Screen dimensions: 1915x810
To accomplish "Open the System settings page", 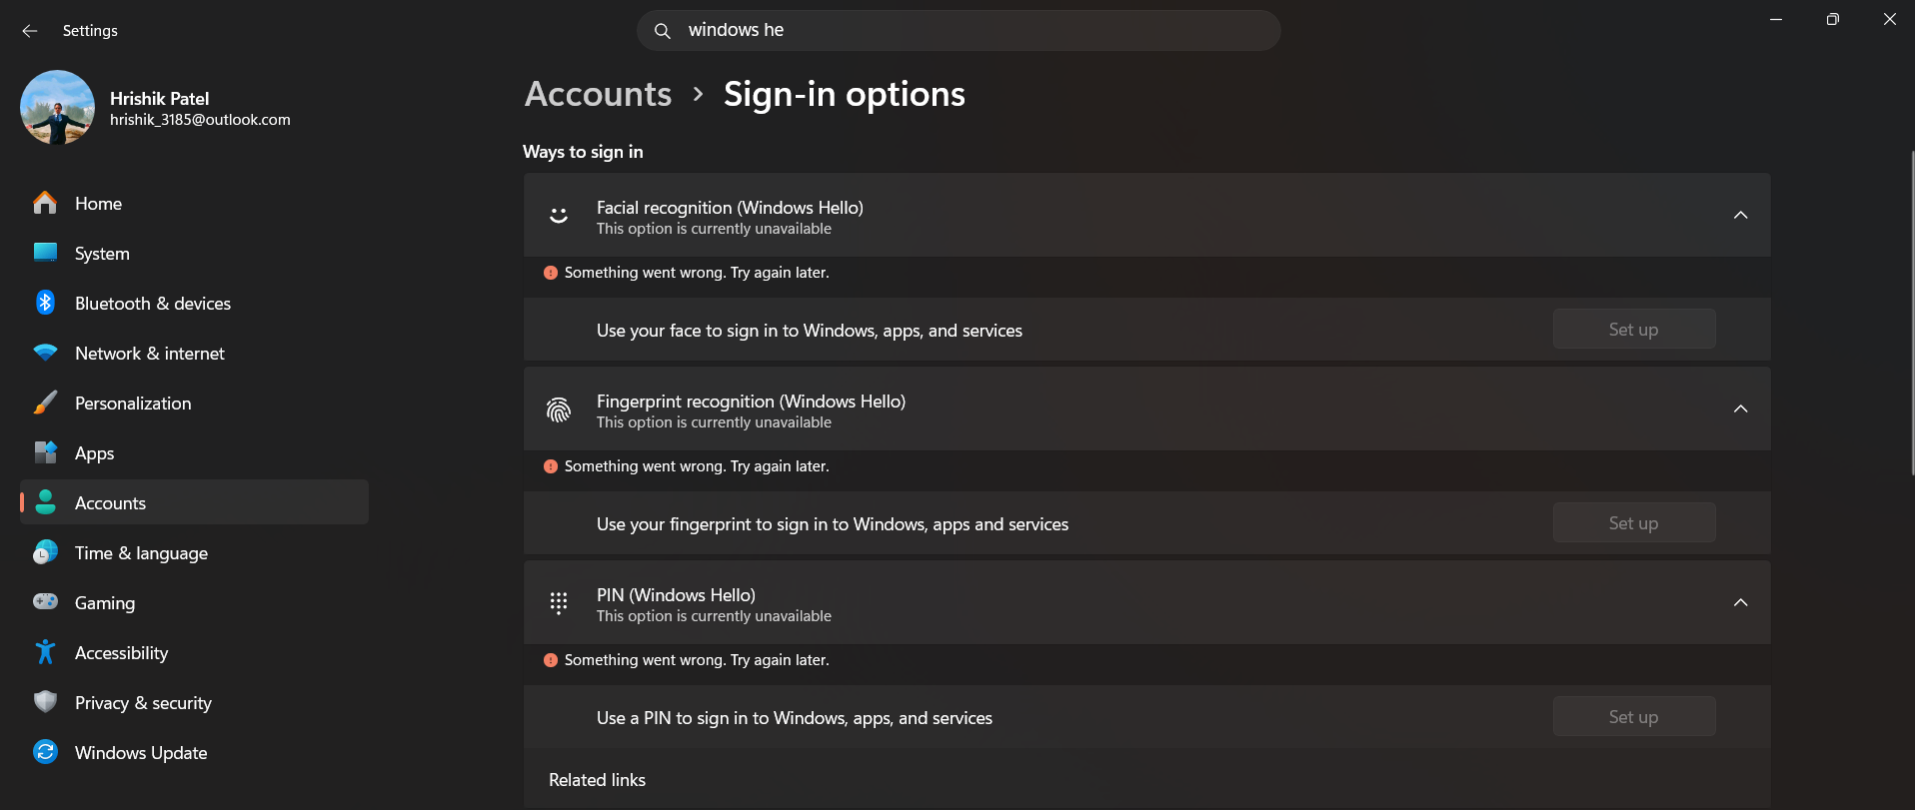I will 102,254.
